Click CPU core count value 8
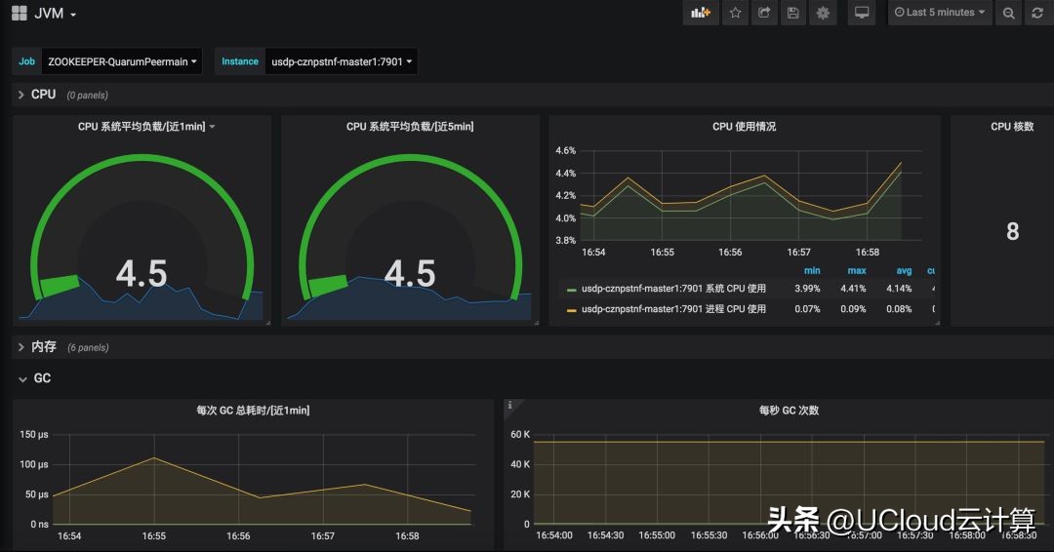The width and height of the screenshot is (1054, 552). 1012,232
